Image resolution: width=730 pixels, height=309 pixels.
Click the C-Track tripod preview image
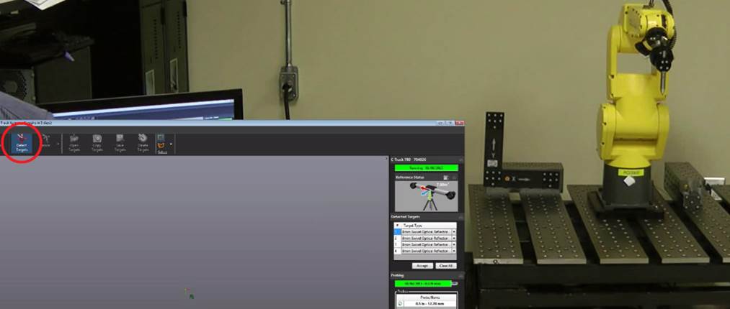pos(426,195)
